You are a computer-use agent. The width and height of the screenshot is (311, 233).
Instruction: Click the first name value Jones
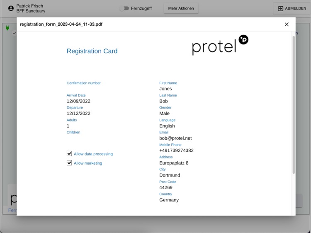point(165,89)
